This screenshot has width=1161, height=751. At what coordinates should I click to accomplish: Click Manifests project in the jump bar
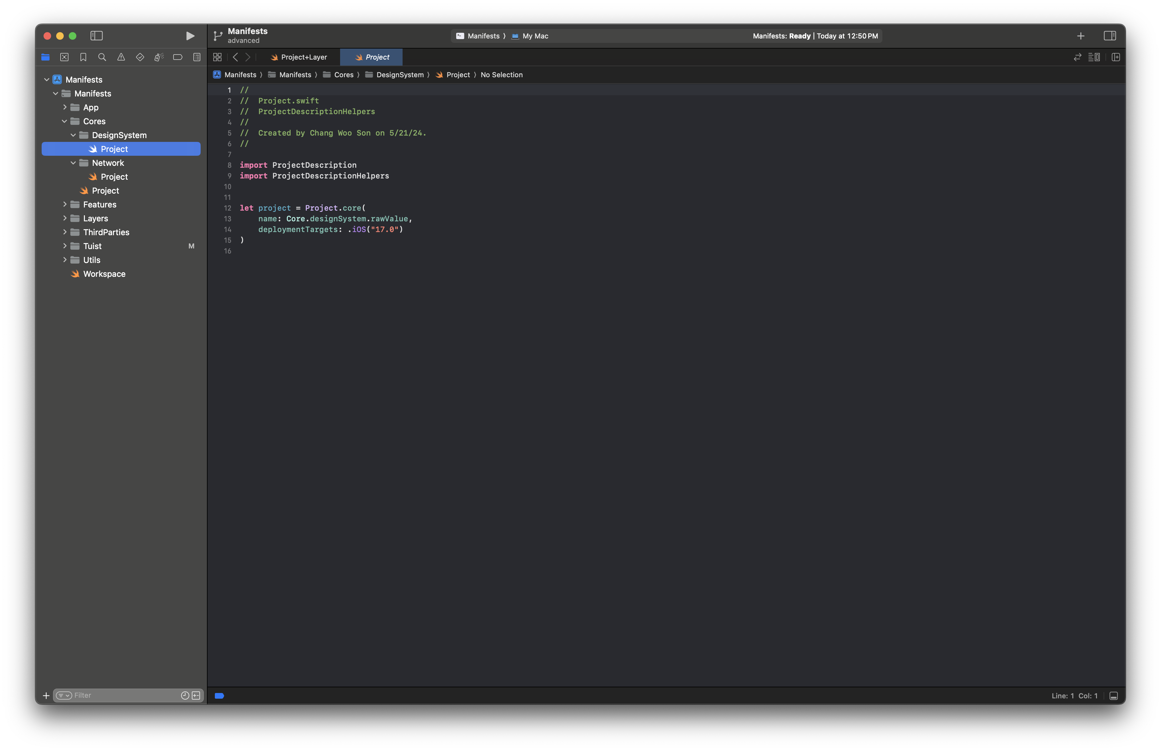[x=235, y=74]
